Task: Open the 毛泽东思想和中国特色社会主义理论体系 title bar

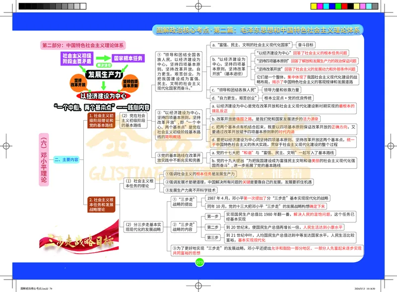Action: tap(258, 30)
